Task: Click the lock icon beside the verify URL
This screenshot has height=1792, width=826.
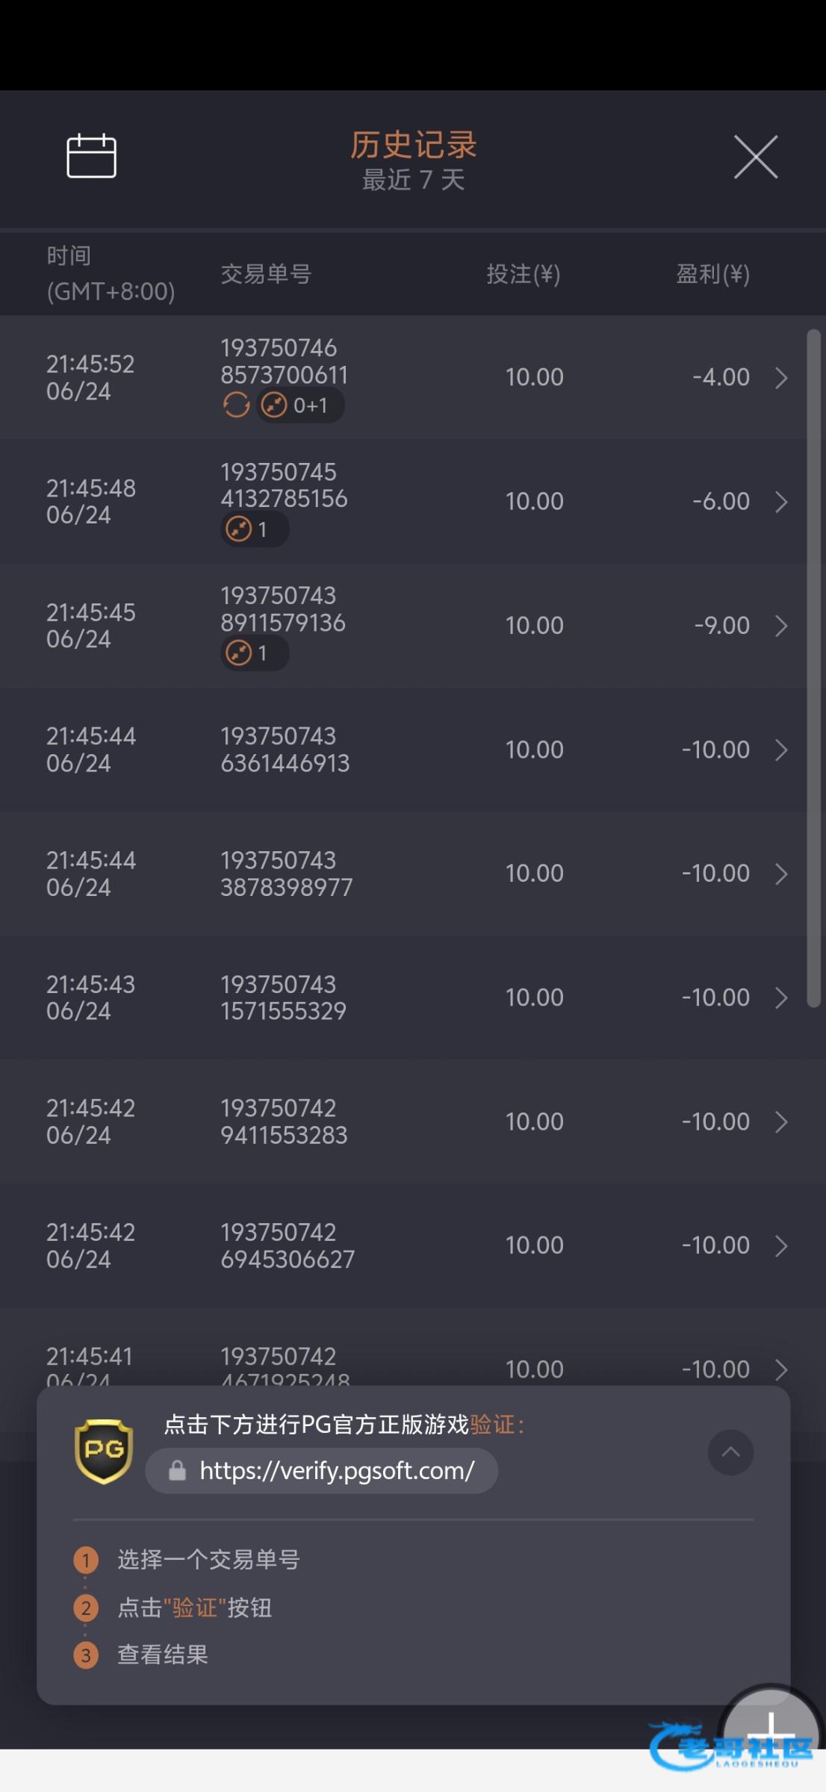Action: click(177, 1471)
